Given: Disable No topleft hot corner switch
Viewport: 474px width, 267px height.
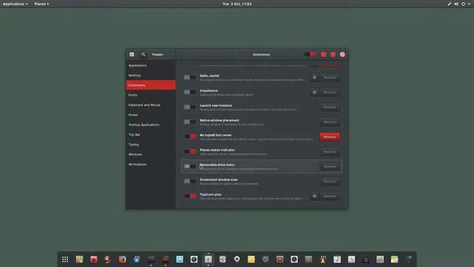Looking at the screenshot, I should (x=190, y=136).
